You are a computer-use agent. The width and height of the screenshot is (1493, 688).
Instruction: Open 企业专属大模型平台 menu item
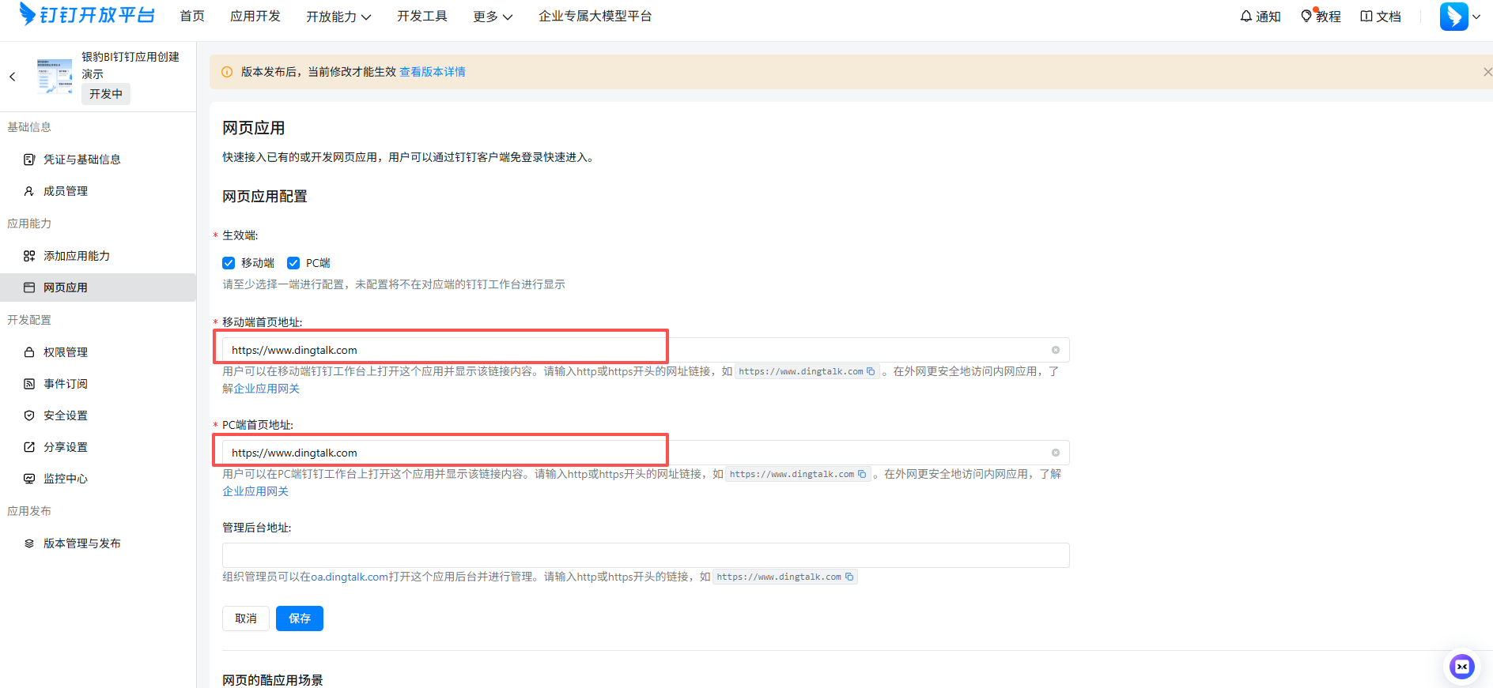pyautogui.click(x=595, y=16)
